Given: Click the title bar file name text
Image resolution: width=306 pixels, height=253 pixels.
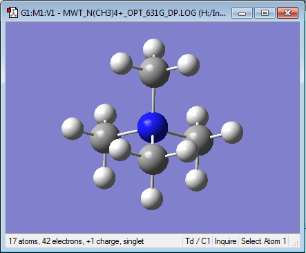Looking at the screenshot, I should 123,13.
